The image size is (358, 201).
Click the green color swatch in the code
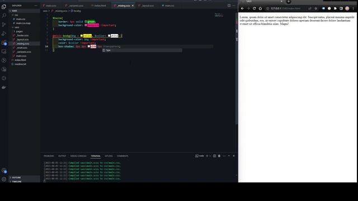(86, 22)
